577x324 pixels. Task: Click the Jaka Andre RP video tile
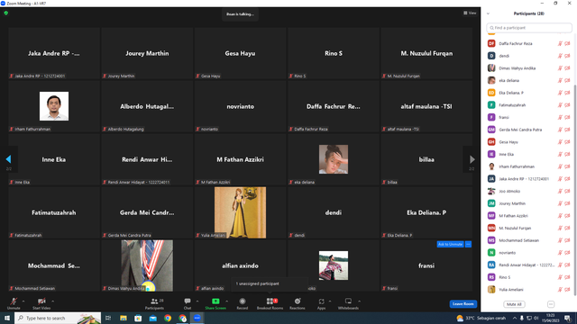(54, 53)
